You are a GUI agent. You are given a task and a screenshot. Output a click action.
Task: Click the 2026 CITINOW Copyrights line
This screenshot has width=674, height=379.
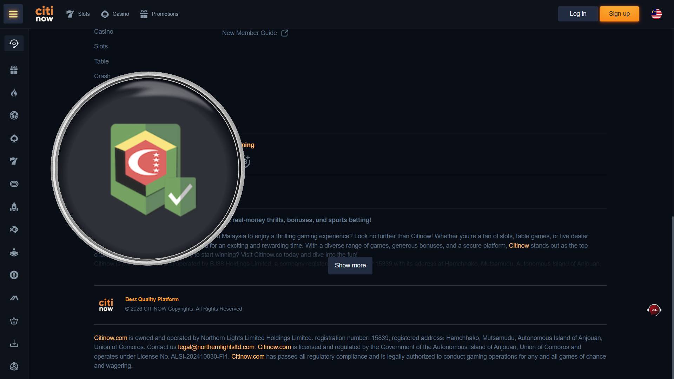(x=184, y=309)
